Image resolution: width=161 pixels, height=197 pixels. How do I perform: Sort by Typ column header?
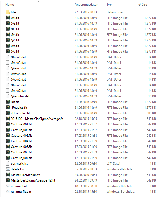109,5
